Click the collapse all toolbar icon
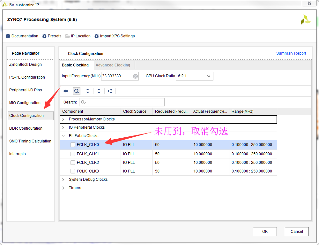The height and width of the screenshot is (245, 319). click(x=88, y=91)
